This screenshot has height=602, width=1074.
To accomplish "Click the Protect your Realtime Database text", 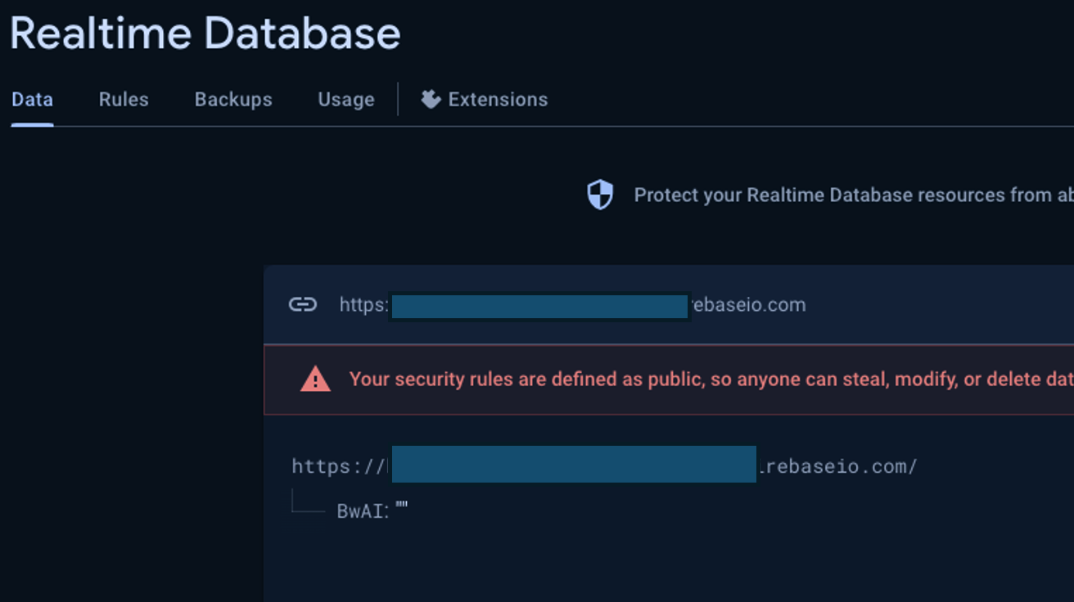I will pos(854,195).
